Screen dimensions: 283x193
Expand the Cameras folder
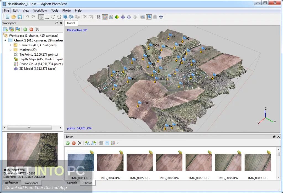point(11,45)
